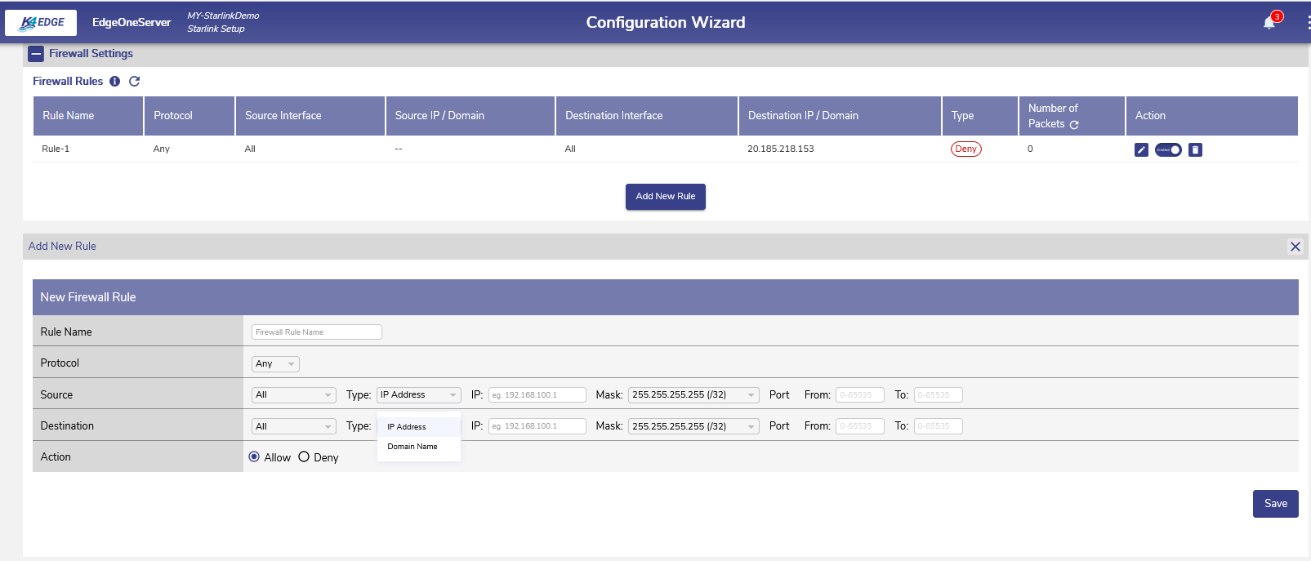Screen dimensions: 1311x561
Task: Open the Source interface dropdown
Action: point(294,395)
